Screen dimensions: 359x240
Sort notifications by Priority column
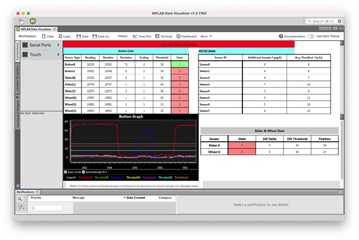(36, 197)
